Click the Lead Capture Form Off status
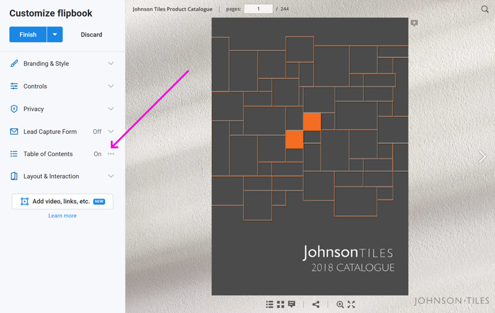Screen dimensions: 495x313 97,132
